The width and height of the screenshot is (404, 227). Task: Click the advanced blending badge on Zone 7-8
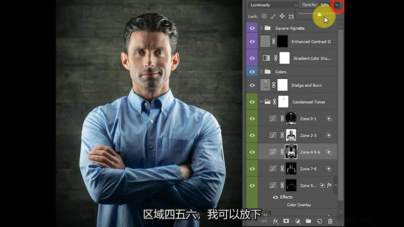click(329, 168)
